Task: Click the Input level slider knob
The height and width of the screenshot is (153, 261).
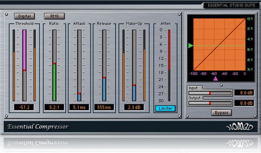Action: tap(210, 93)
